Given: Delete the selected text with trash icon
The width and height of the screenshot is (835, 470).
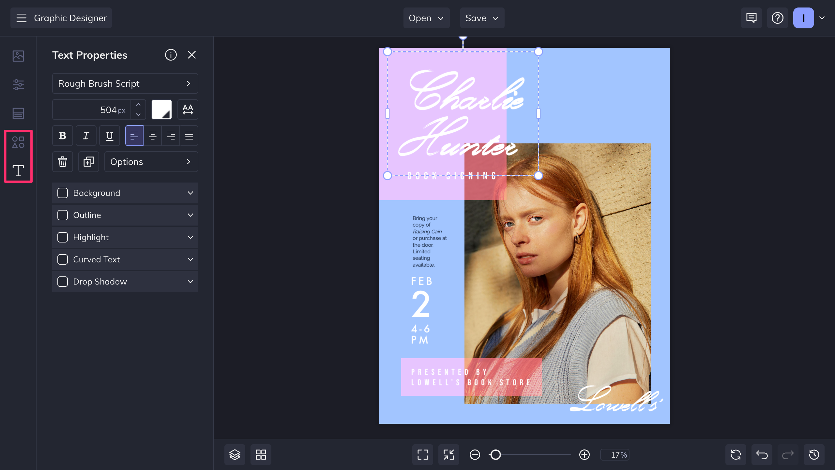Looking at the screenshot, I should [x=62, y=162].
